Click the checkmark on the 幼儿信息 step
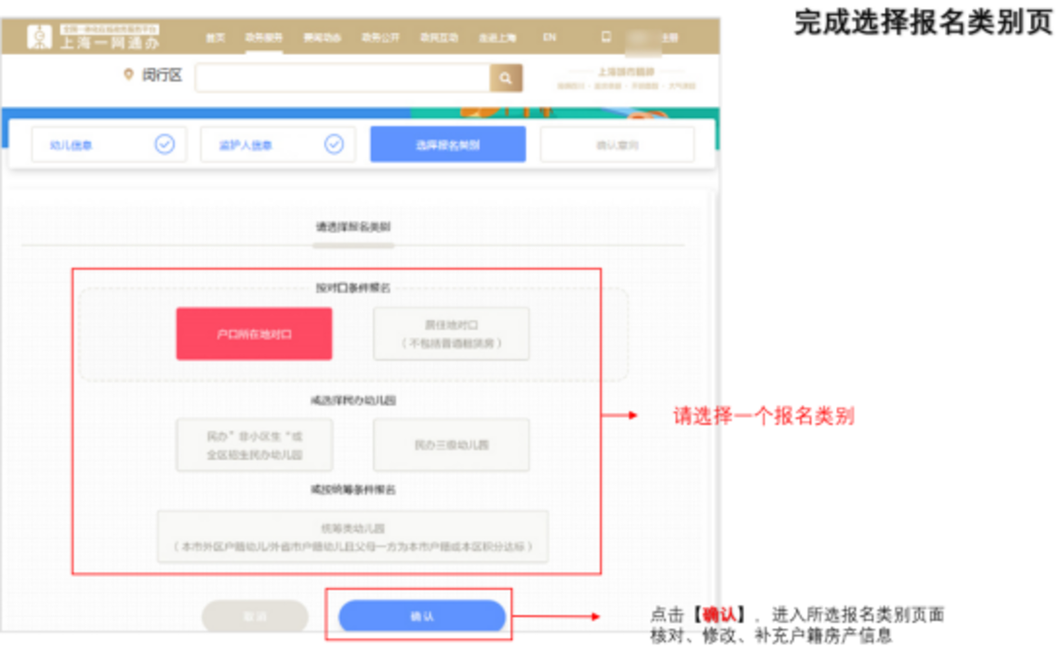This screenshot has height=652, width=1060. (166, 144)
